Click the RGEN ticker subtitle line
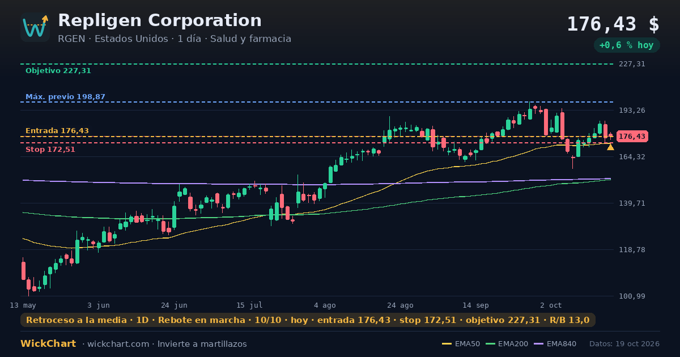This screenshot has width=680, height=357. [x=175, y=39]
